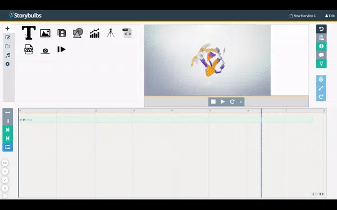This screenshot has height=210, width=337.
Task: Click the top round recorder size button
Action: click(x=5, y=163)
